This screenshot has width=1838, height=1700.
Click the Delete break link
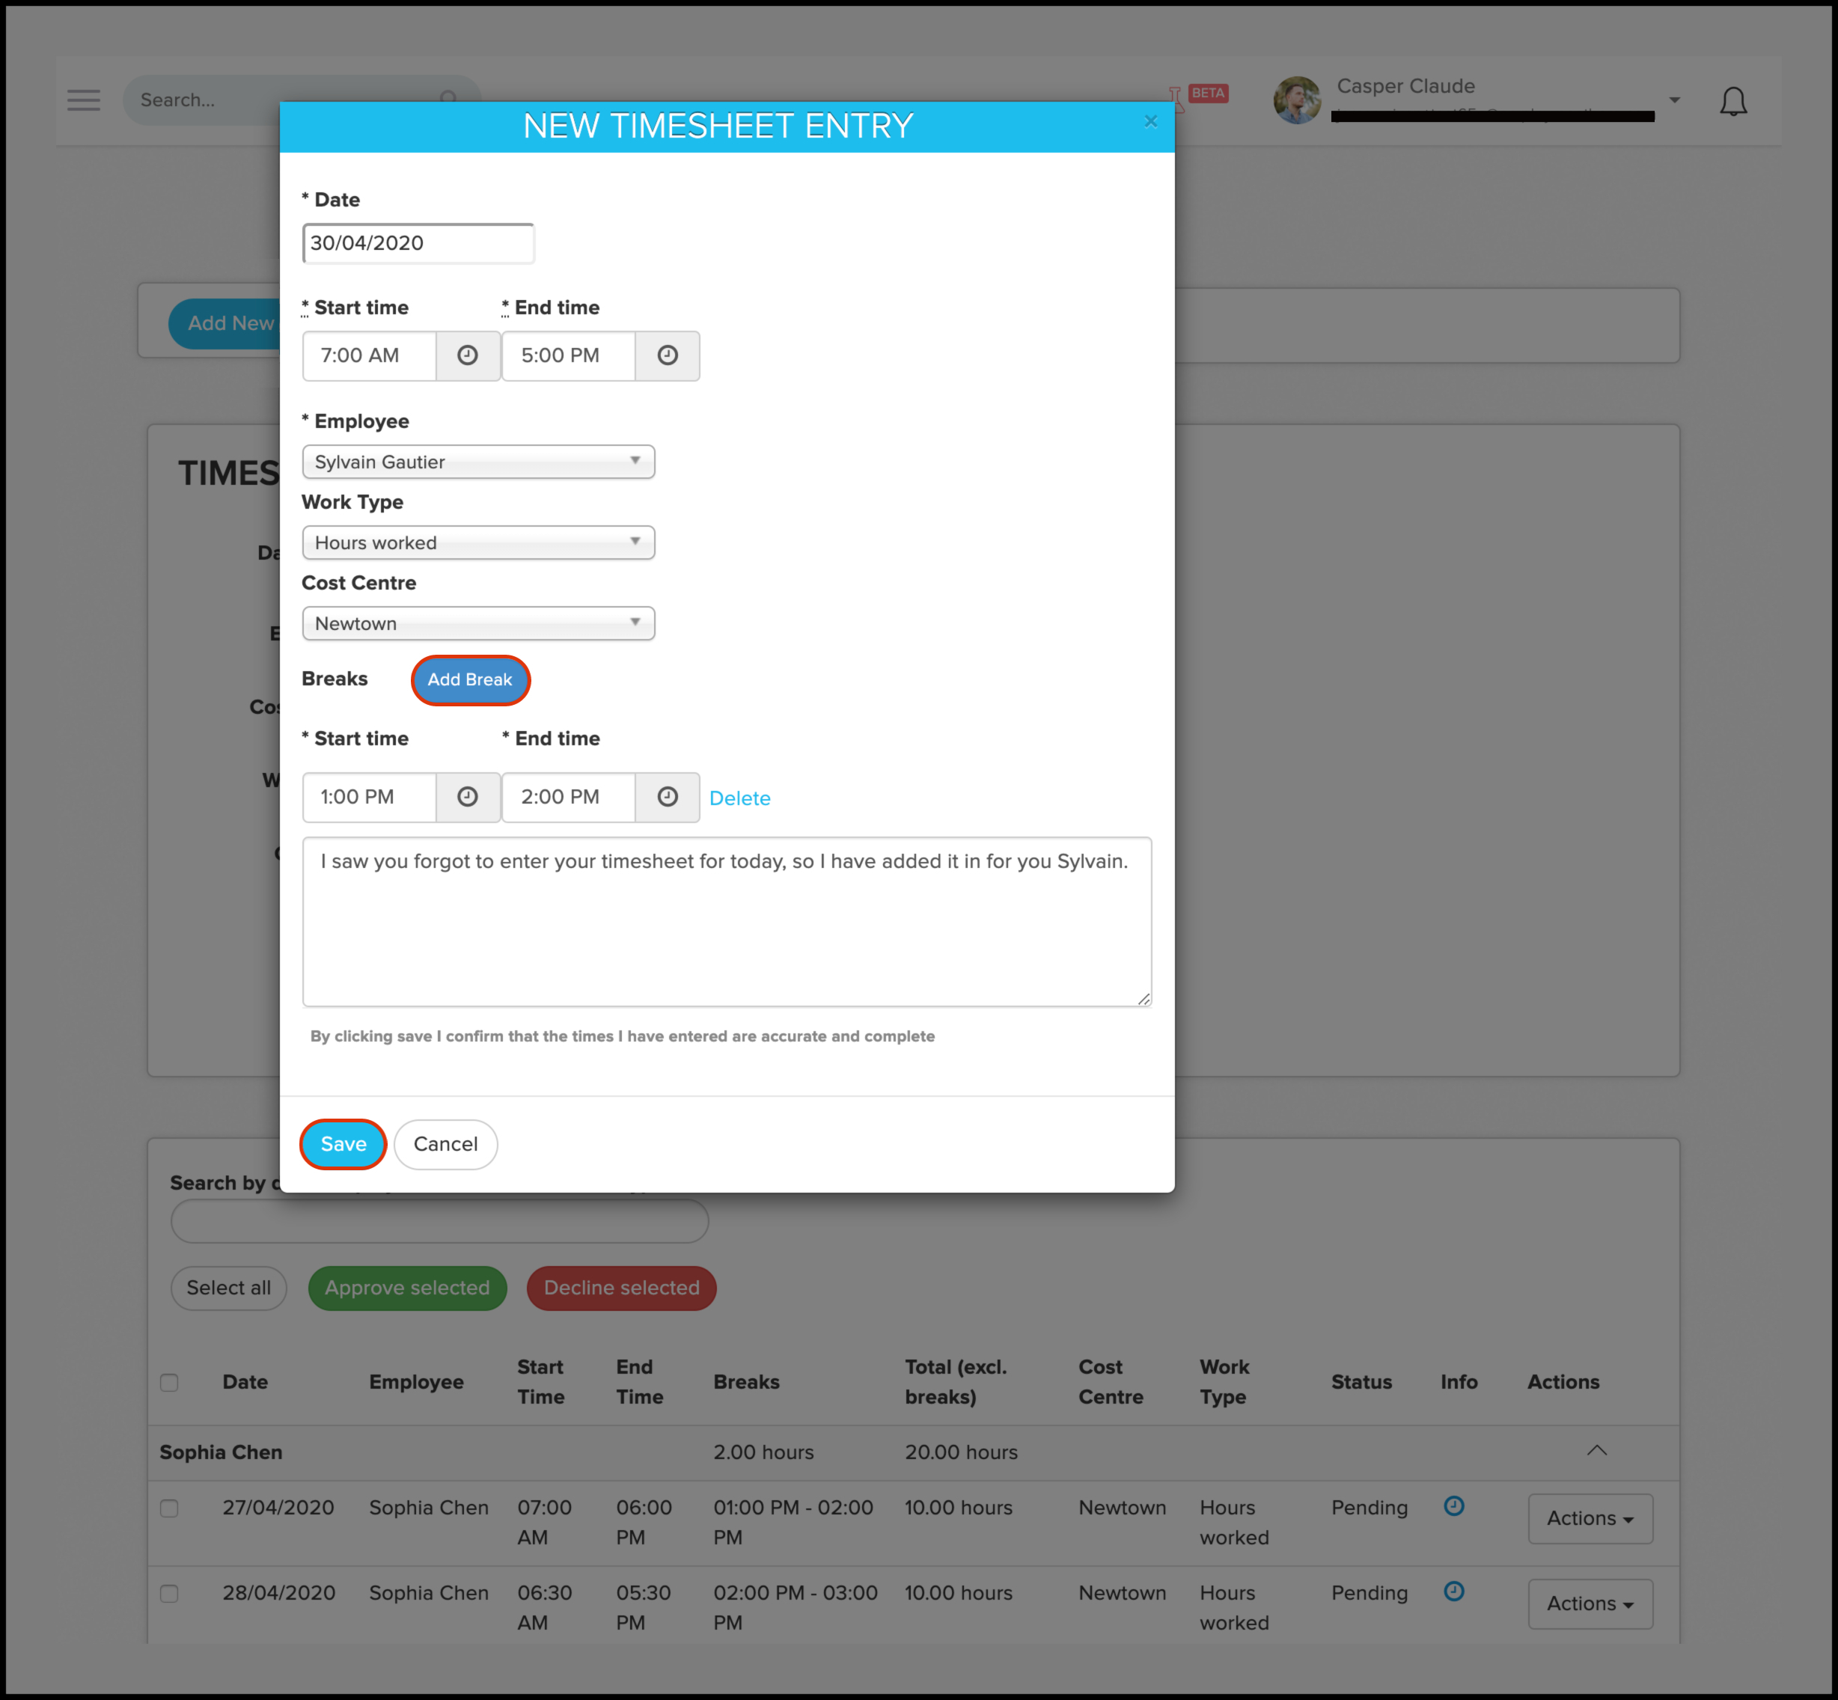point(739,798)
